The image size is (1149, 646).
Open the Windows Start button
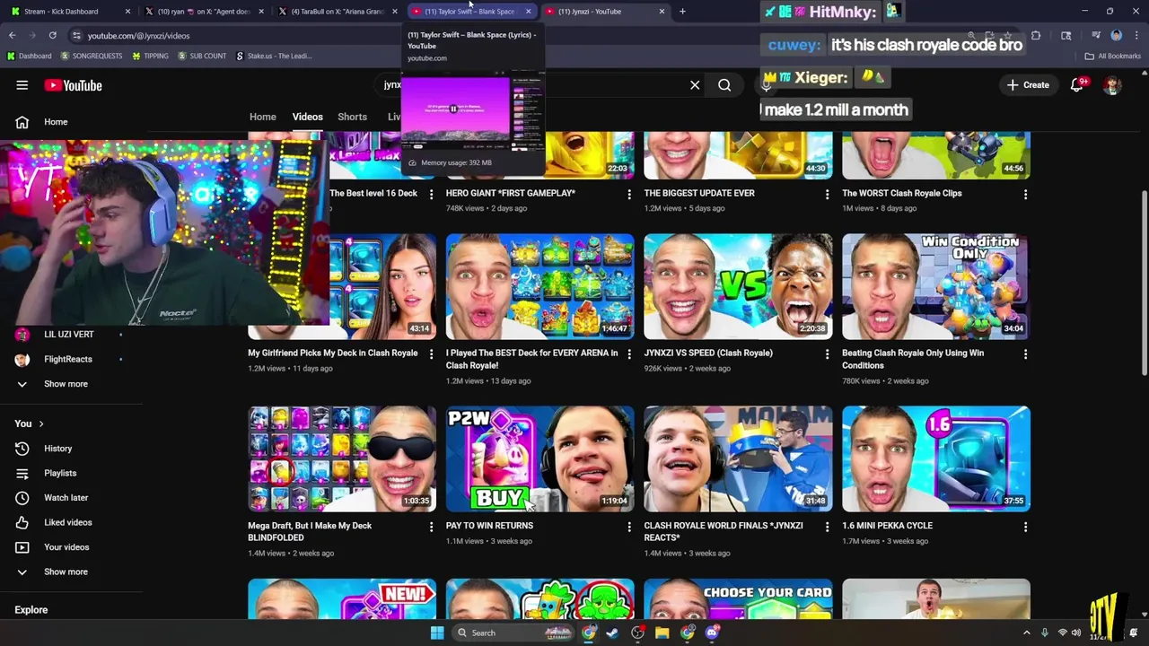pyautogui.click(x=437, y=633)
